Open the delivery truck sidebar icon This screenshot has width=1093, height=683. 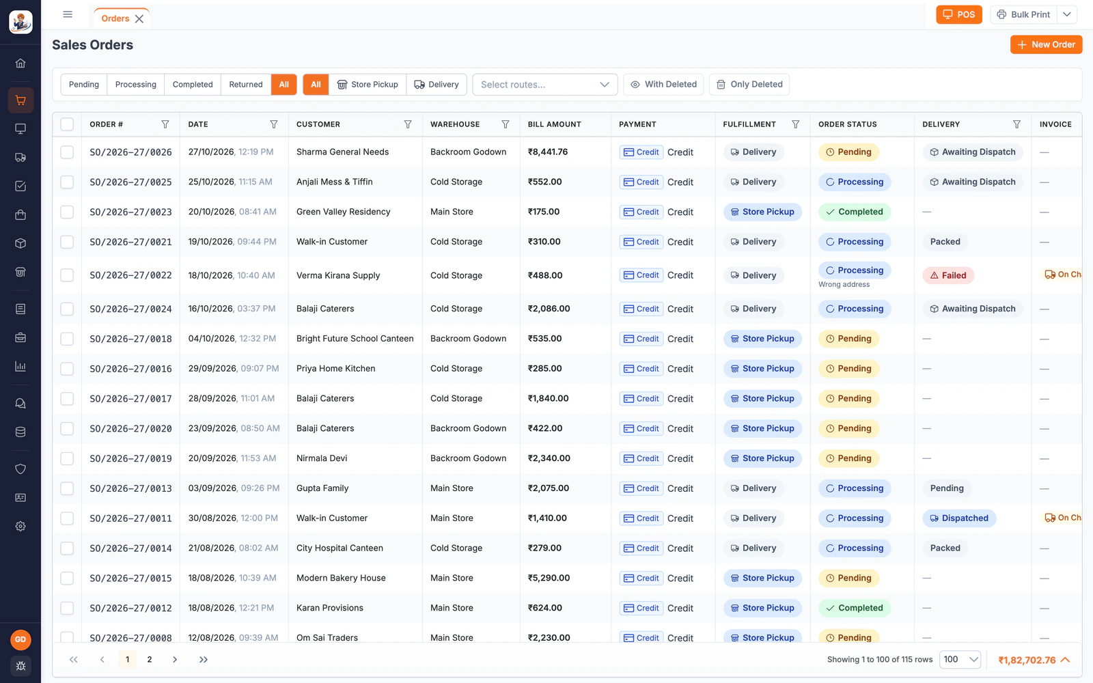20,158
